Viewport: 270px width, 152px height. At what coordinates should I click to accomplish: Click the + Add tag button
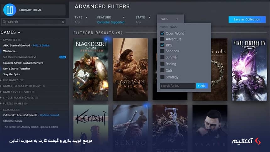click(202, 86)
